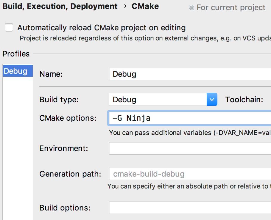The image size is (271, 220).
Task: Click the Toolchain label
Action: [x=244, y=100]
